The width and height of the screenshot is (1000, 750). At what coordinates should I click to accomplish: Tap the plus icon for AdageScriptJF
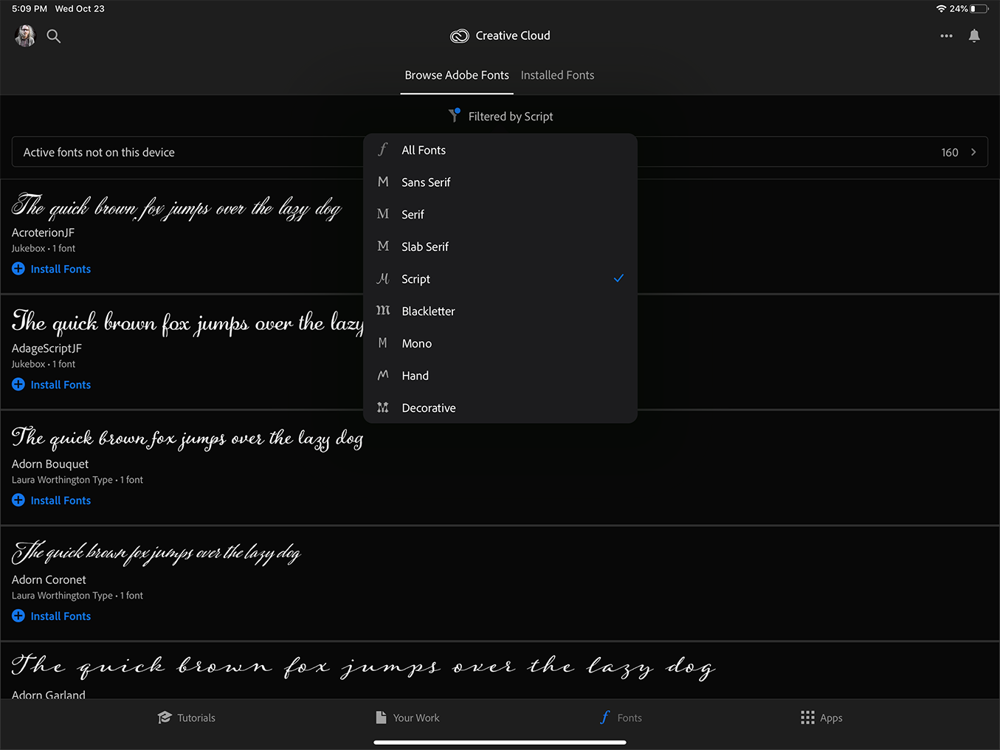coord(18,385)
